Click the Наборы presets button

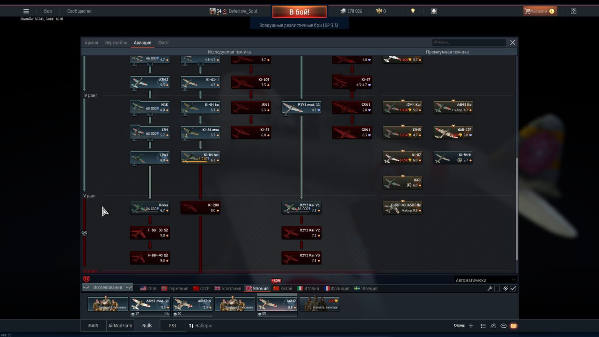click(x=200, y=326)
